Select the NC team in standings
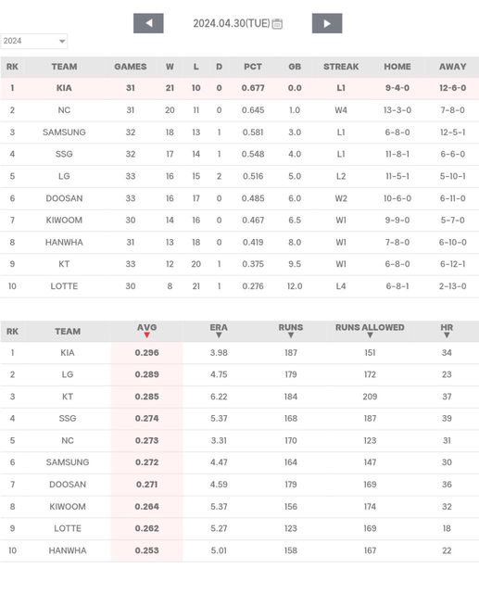The height and width of the screenshot is (593, 479). click(x=64, y=110)
